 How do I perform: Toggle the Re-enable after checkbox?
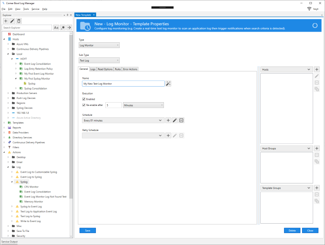(84, 105)
